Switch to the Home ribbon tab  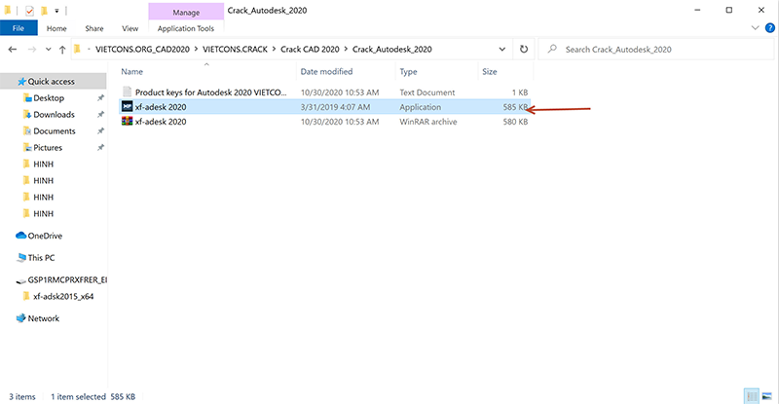[x=56, y=28]
